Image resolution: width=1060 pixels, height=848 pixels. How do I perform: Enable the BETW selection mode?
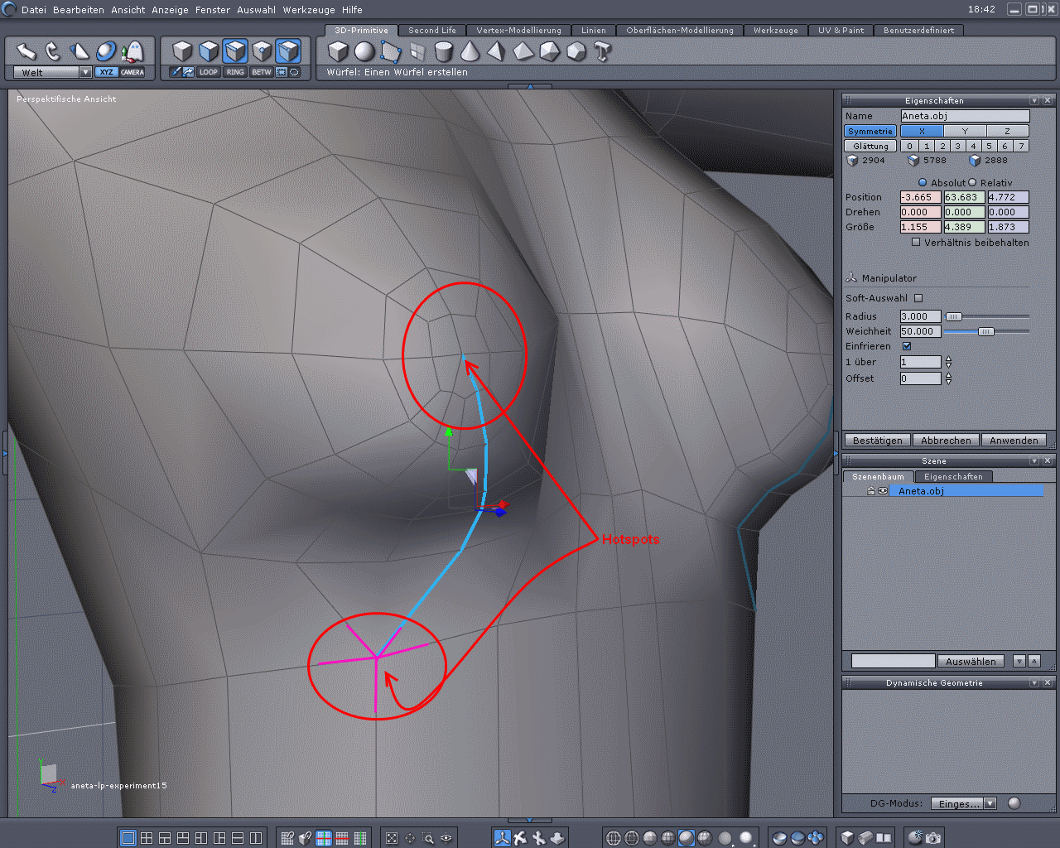262,72
